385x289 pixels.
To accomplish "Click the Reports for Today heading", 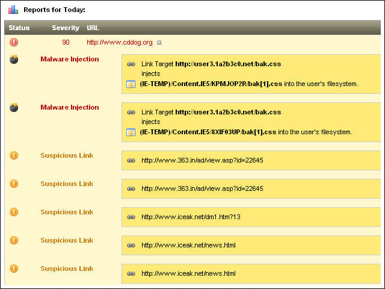I will tap(55, 10).
